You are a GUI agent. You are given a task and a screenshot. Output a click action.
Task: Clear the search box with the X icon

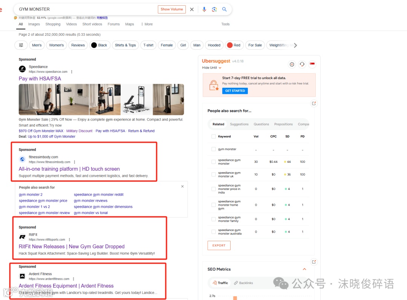(x=192, y=9)
